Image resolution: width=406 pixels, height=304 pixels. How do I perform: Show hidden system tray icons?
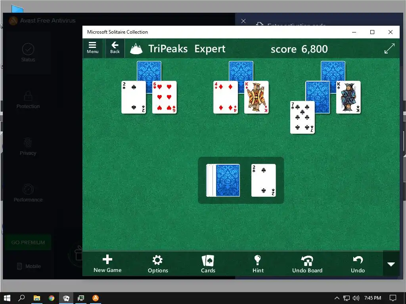(337, 298)
